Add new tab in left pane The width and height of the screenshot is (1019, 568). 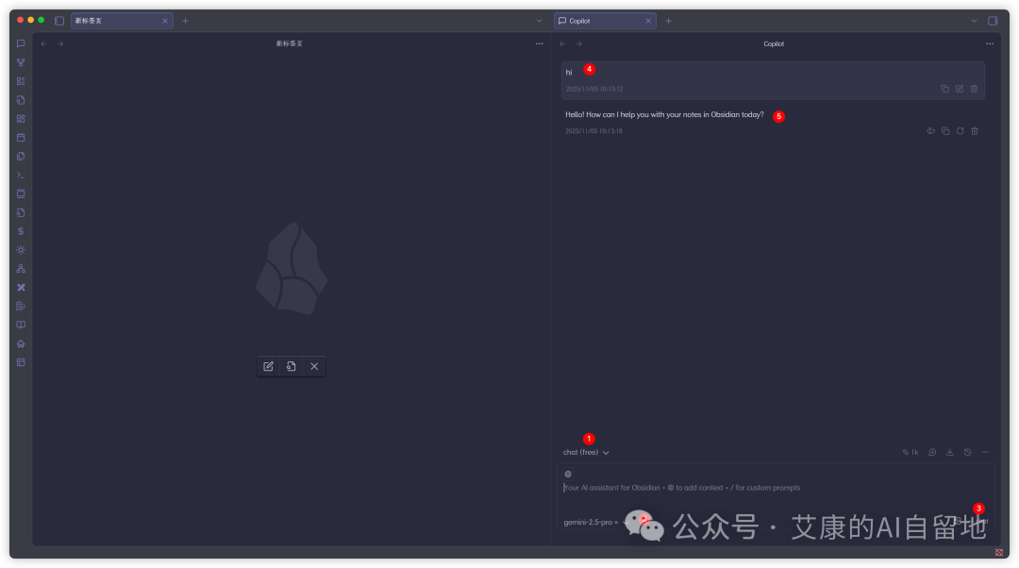tap(185, 21)
